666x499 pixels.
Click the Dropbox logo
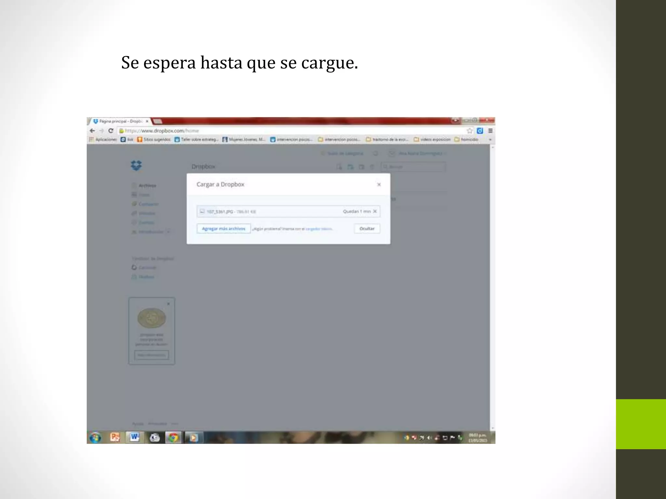pos(136,165)
